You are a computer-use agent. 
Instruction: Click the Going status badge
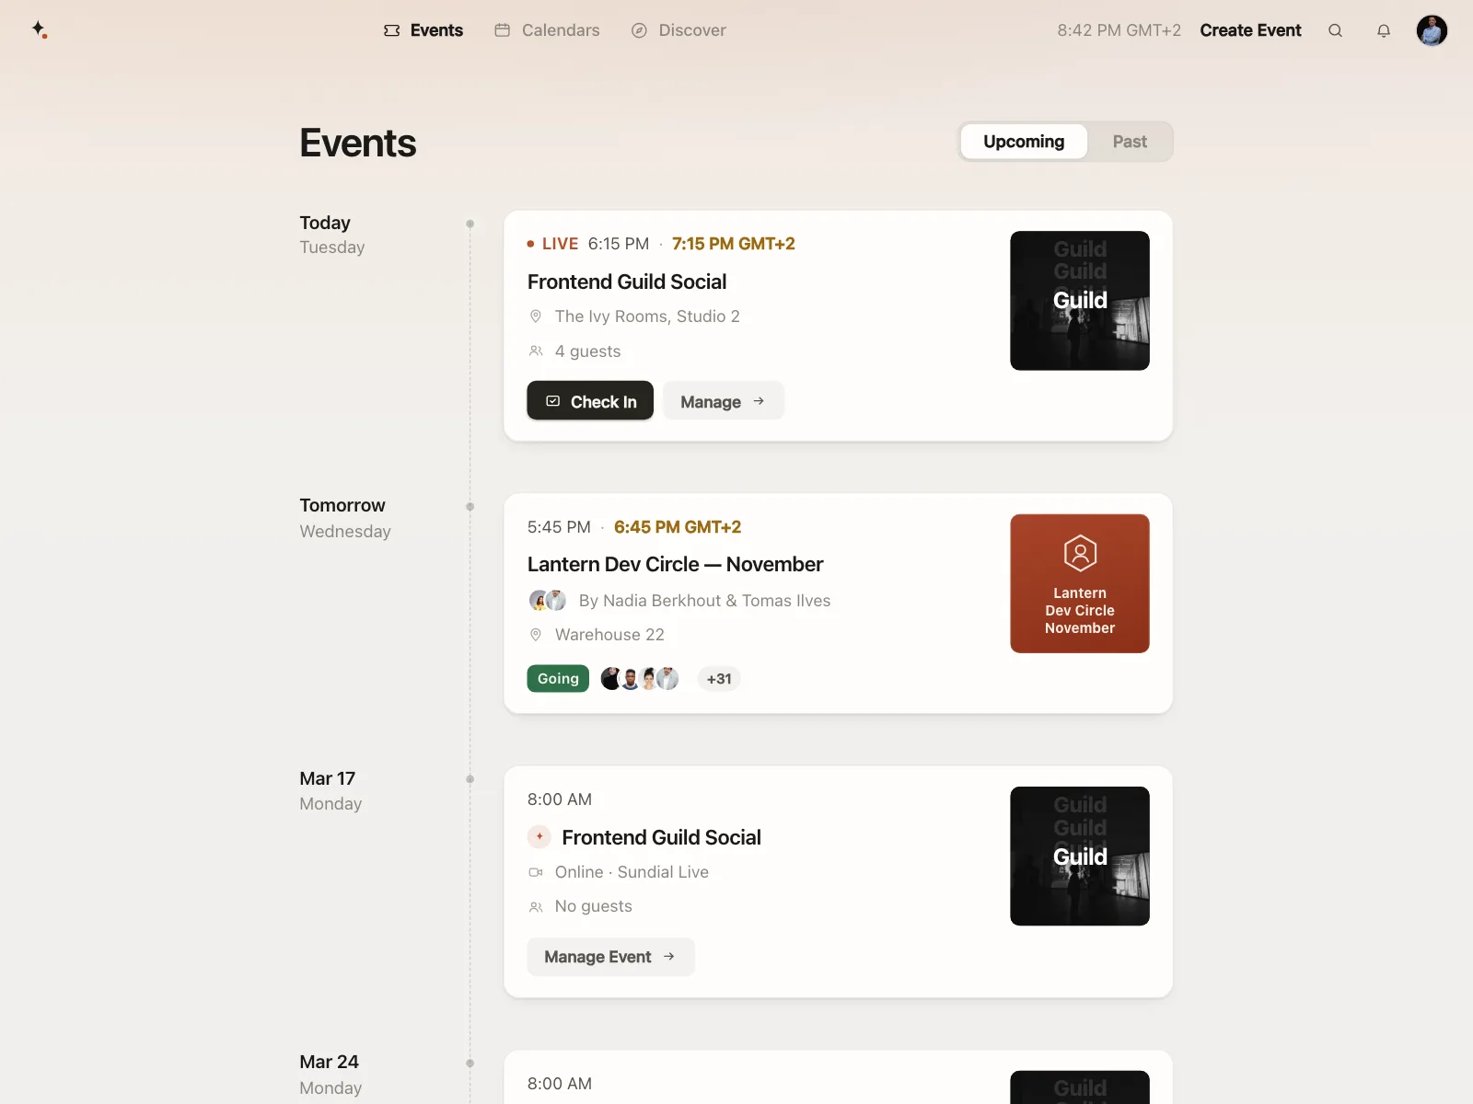(x=558, y=679)
